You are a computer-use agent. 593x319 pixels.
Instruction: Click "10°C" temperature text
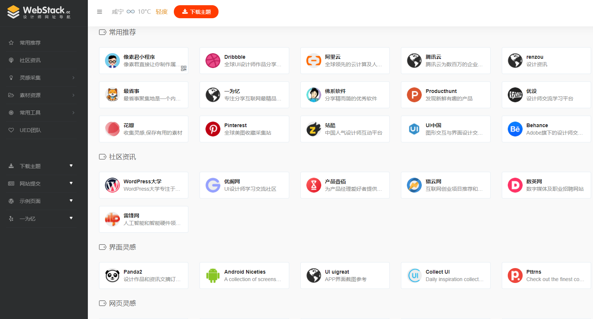coord(144,12)
